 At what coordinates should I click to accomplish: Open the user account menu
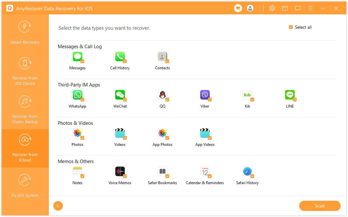click(250, 8)
